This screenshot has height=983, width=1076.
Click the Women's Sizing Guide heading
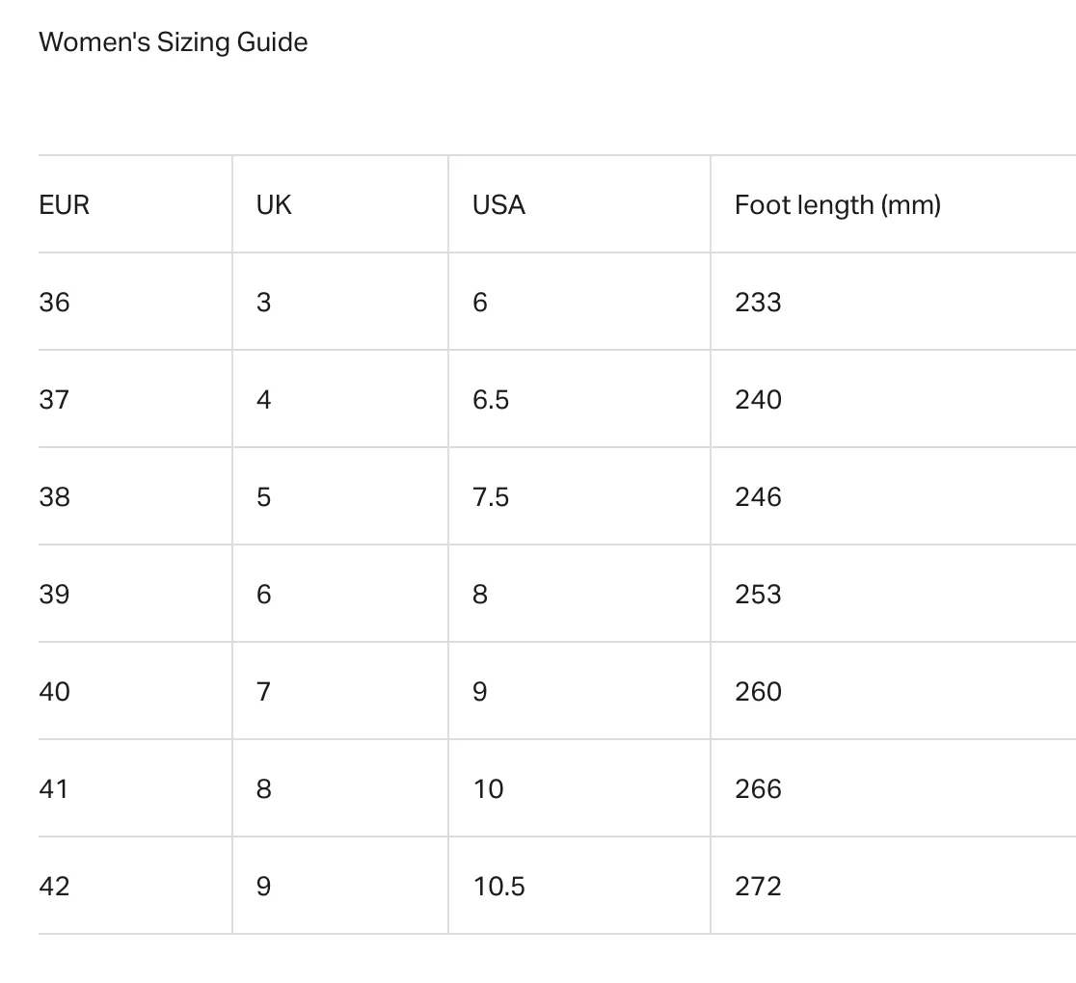click(x=173, y=42)
